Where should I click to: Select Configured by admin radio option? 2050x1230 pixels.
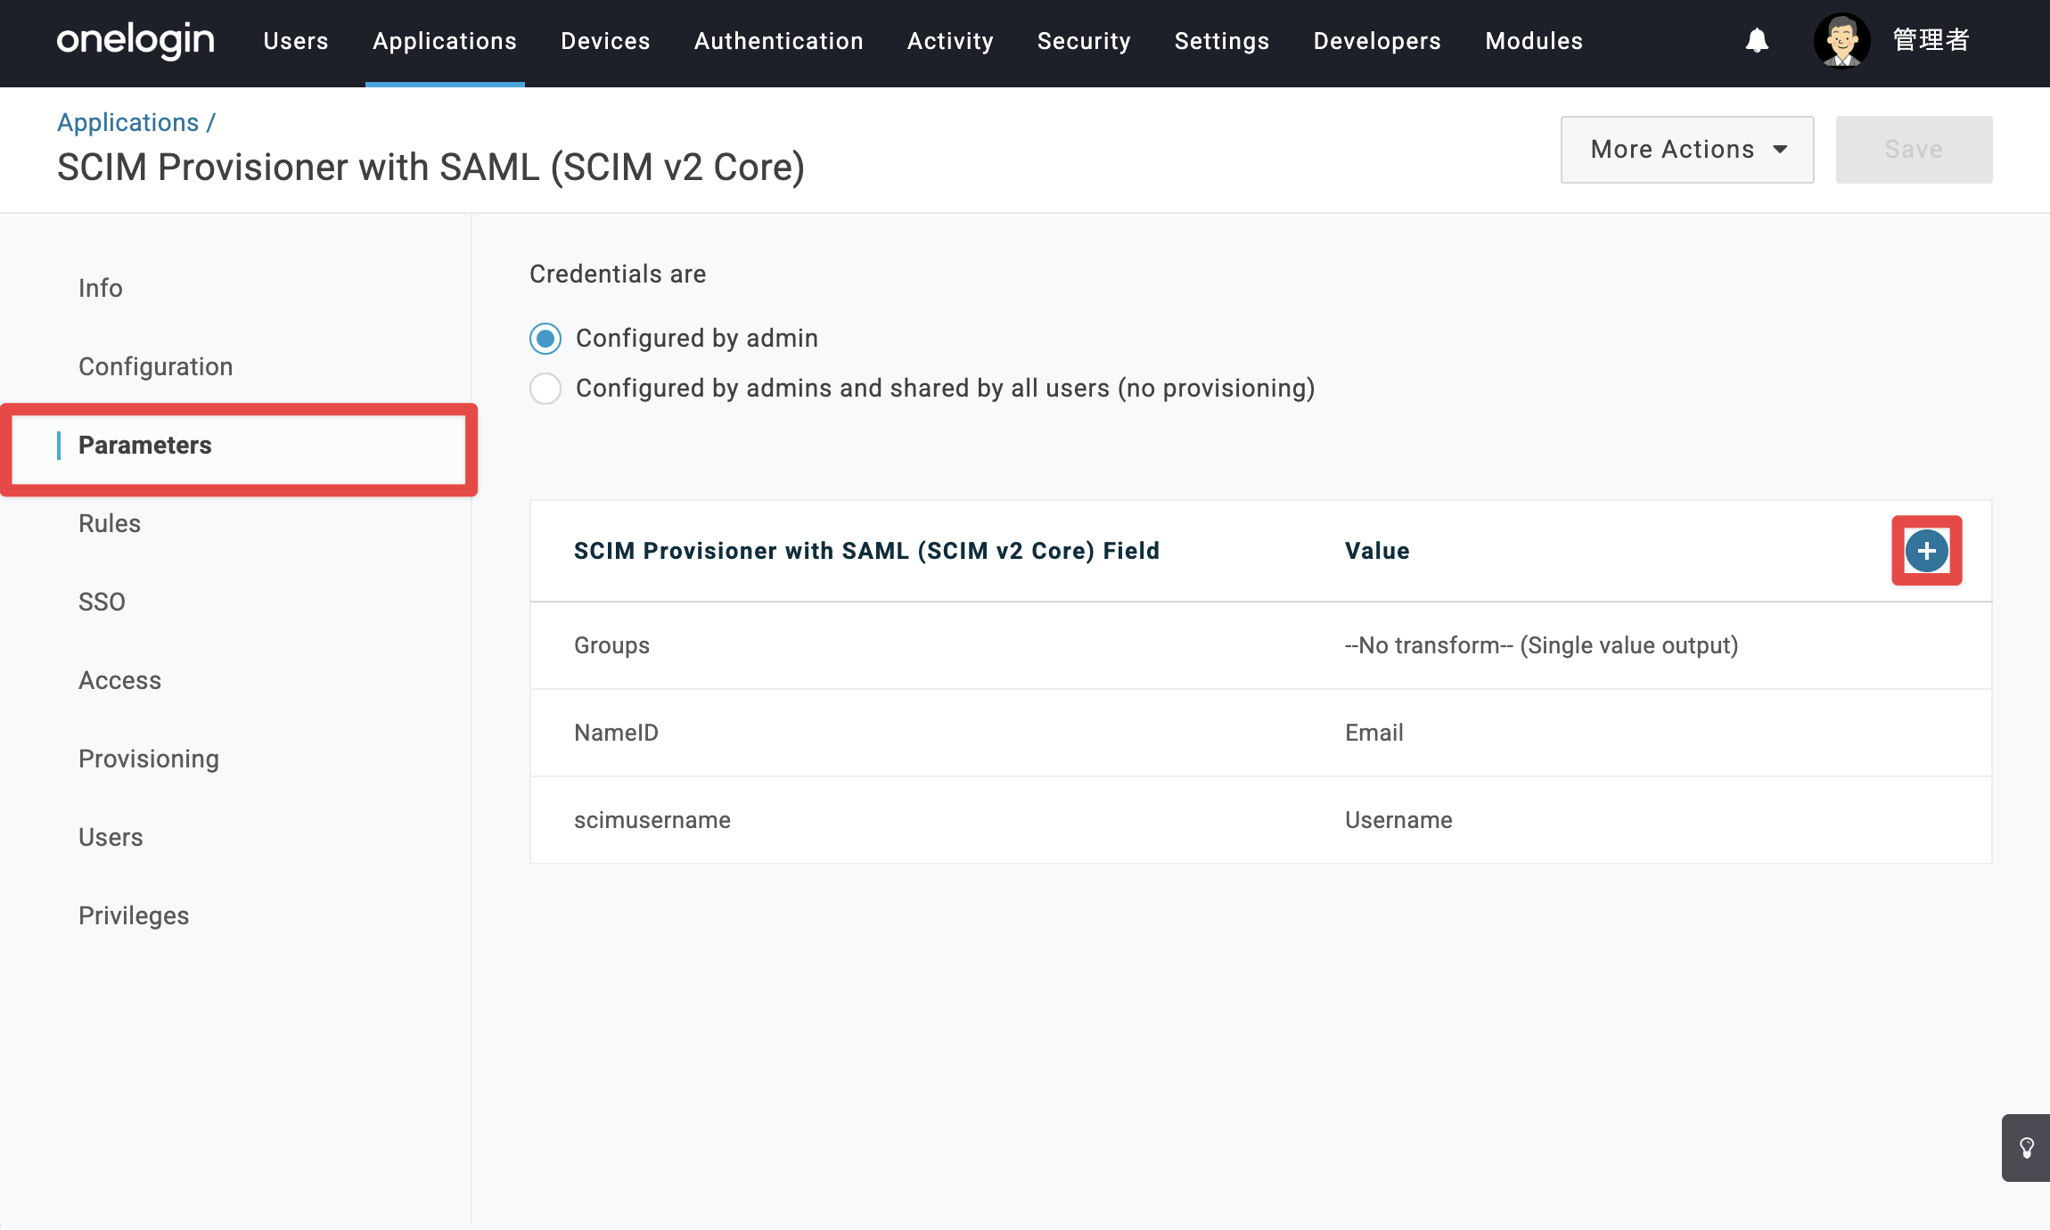point(545,339)
